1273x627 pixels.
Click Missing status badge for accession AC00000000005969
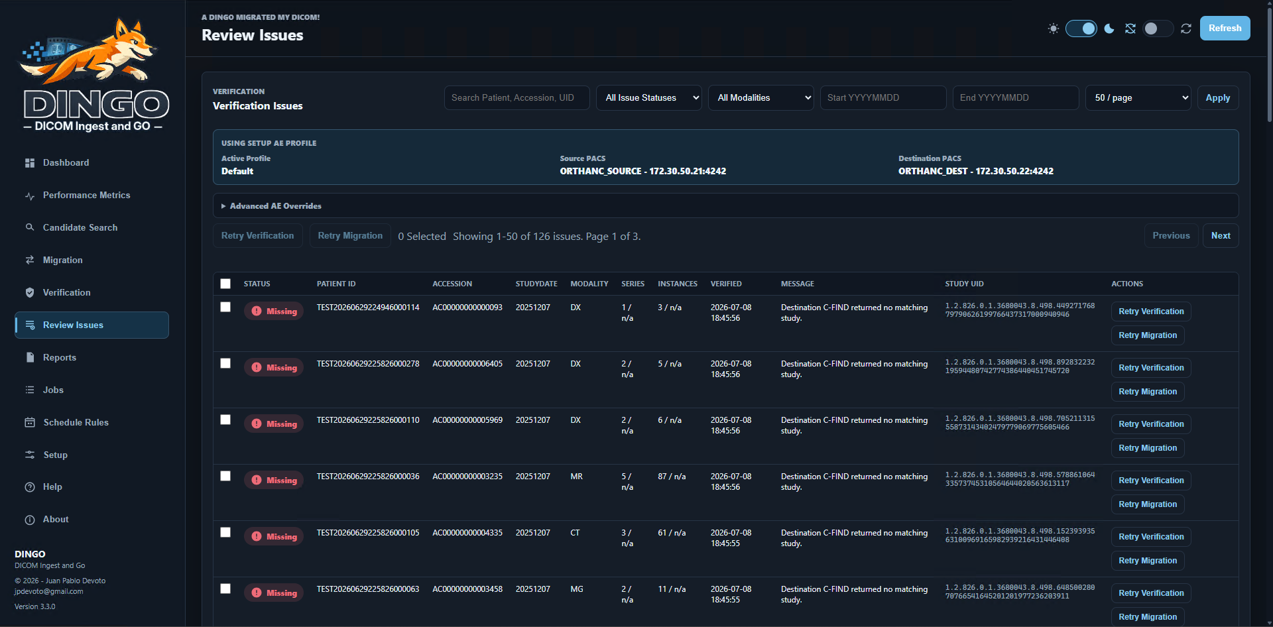click(274, 424)
